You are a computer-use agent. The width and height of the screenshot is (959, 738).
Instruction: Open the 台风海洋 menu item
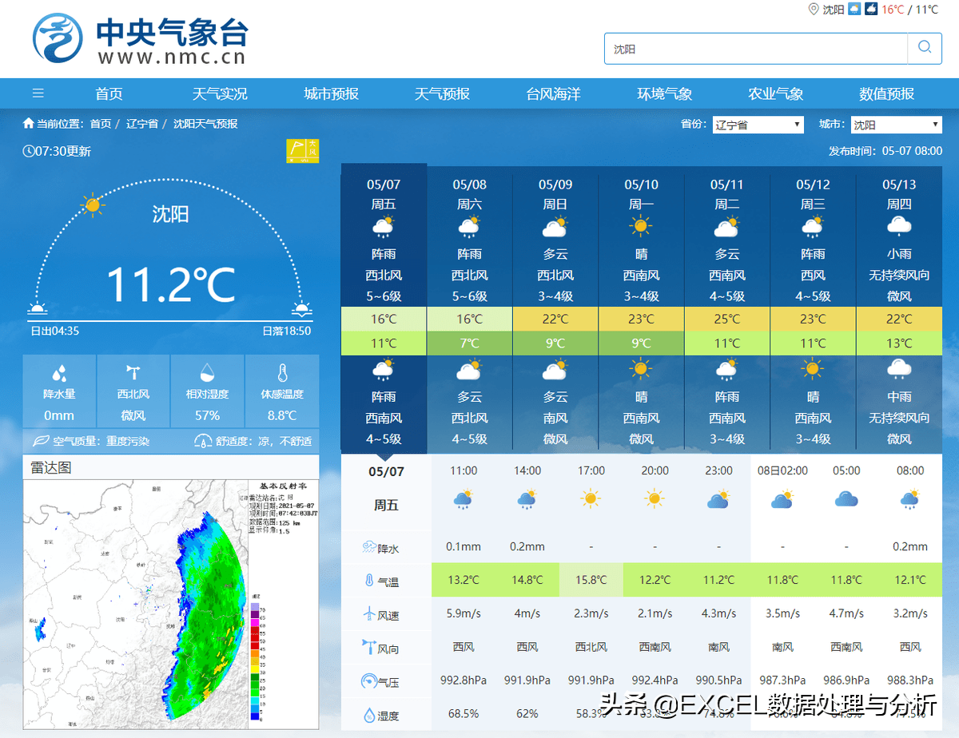point(553,93)
